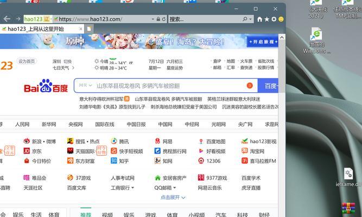Screen dimensions: 362x217
Task: Click the 网易 icon
Action: pos(157,141)
